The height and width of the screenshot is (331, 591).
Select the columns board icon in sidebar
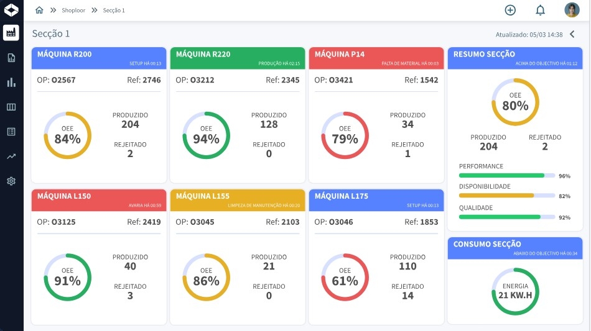pos(11,107)
